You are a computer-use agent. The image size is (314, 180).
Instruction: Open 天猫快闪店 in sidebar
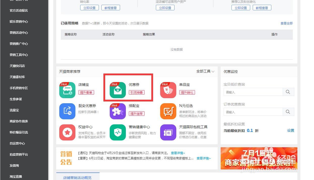pyautogui.click(x=17, y=66)
